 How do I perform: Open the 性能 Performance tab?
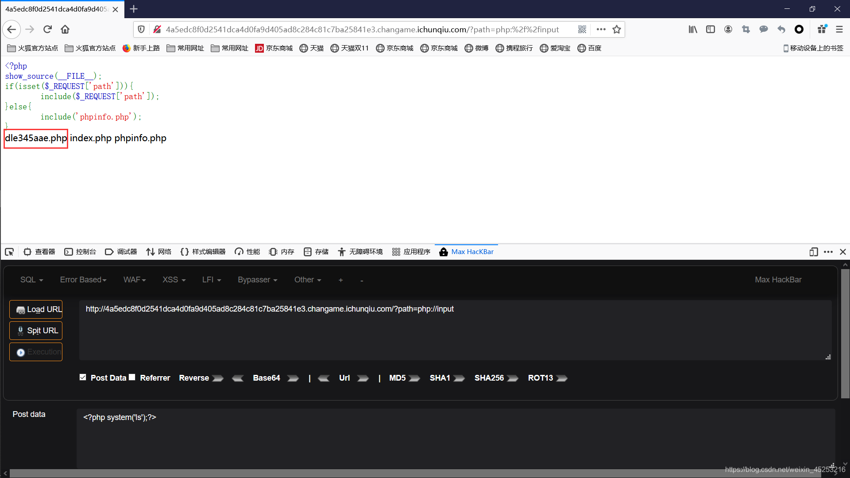(x=247, y=252)
